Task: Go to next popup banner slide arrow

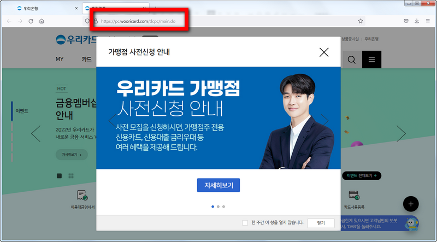Action: point(325,120)
